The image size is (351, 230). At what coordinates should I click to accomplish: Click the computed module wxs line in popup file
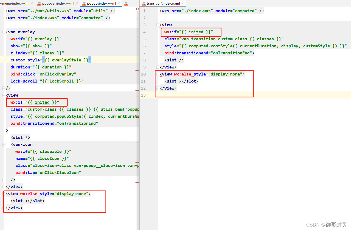[58, 18]
